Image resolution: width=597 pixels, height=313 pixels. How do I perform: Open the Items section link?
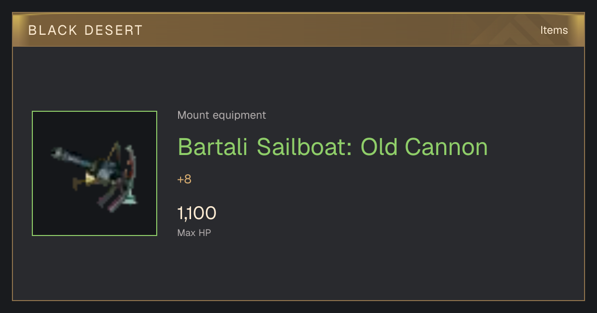coord(554,30)
